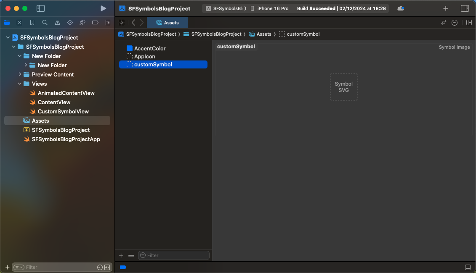Open the Breakpoint navigator icon
This screenshot has width=476, height=273.
point(95,22)
